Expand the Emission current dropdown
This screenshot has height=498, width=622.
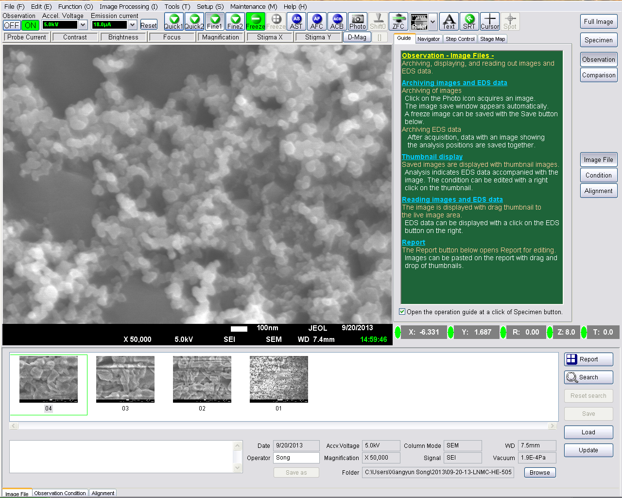[132, 25]
